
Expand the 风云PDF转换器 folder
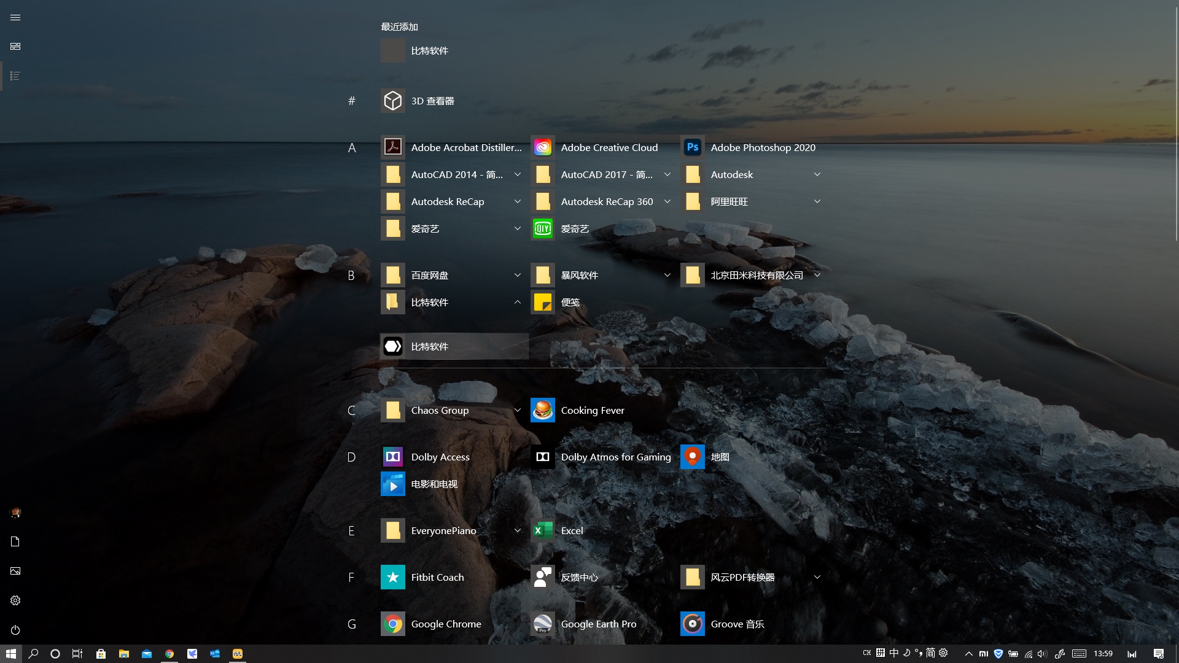[817, 577]
